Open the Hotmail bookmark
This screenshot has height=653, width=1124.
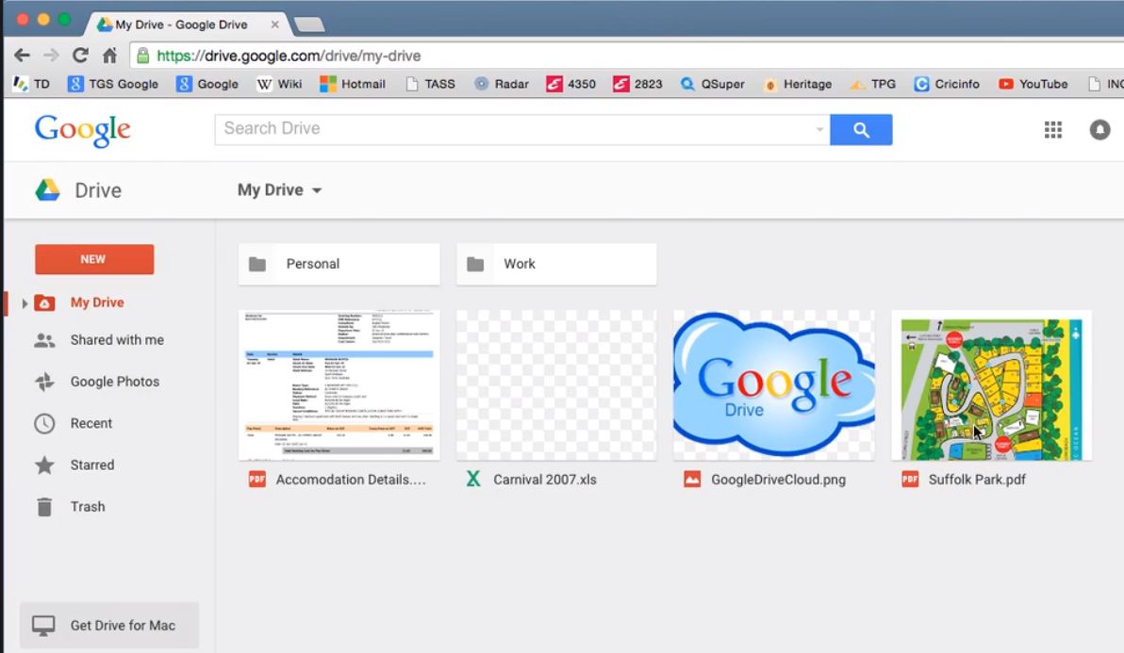click(352, 84)
